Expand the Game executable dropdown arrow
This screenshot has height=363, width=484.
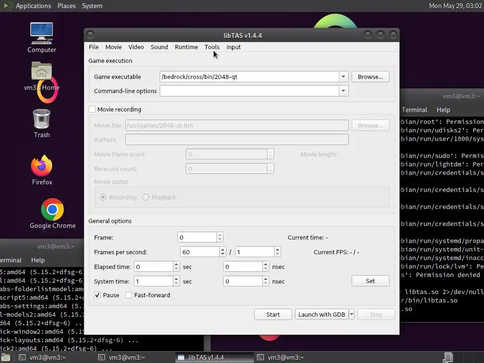click(344, 77)
